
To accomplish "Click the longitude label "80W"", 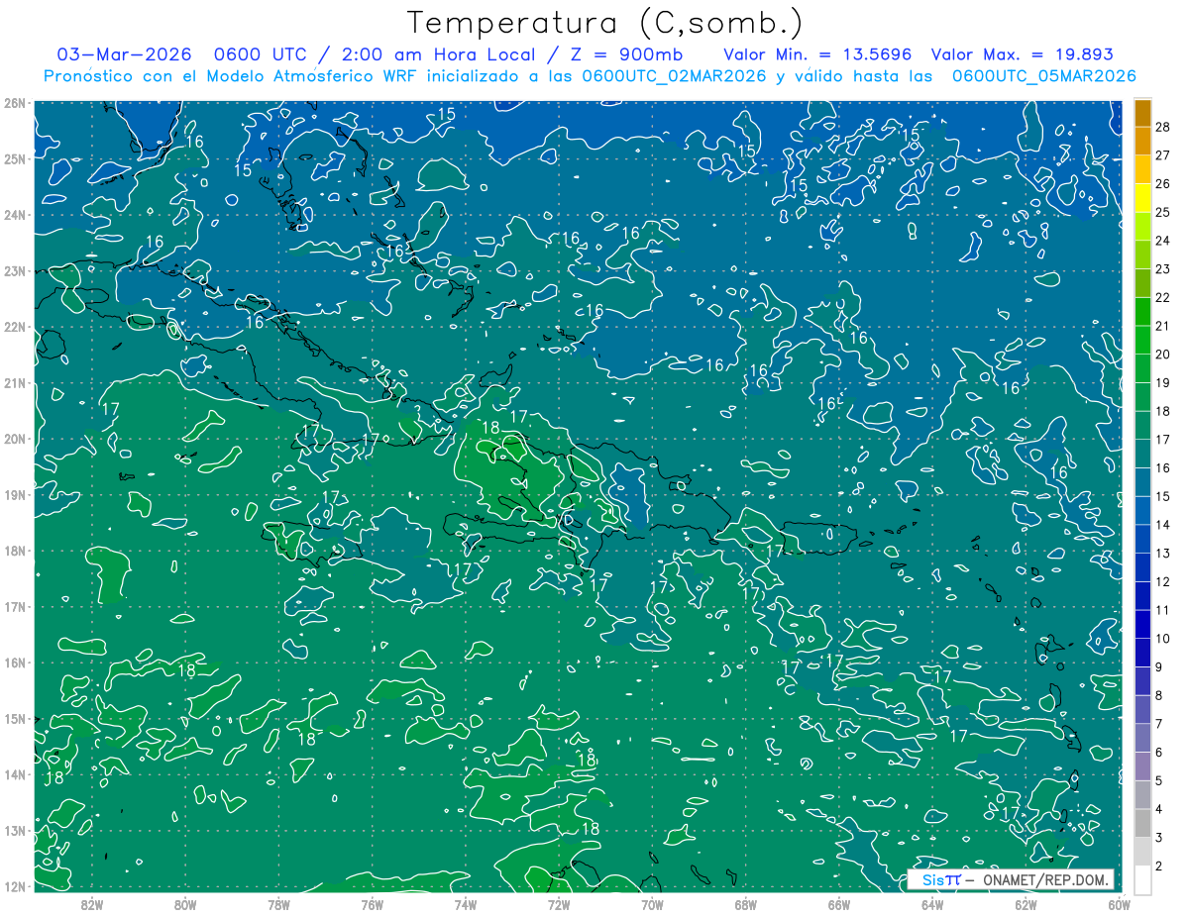I will pos(184,904).
